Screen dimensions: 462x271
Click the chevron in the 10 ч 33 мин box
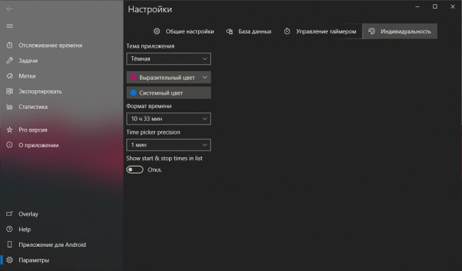coord(205,119)
